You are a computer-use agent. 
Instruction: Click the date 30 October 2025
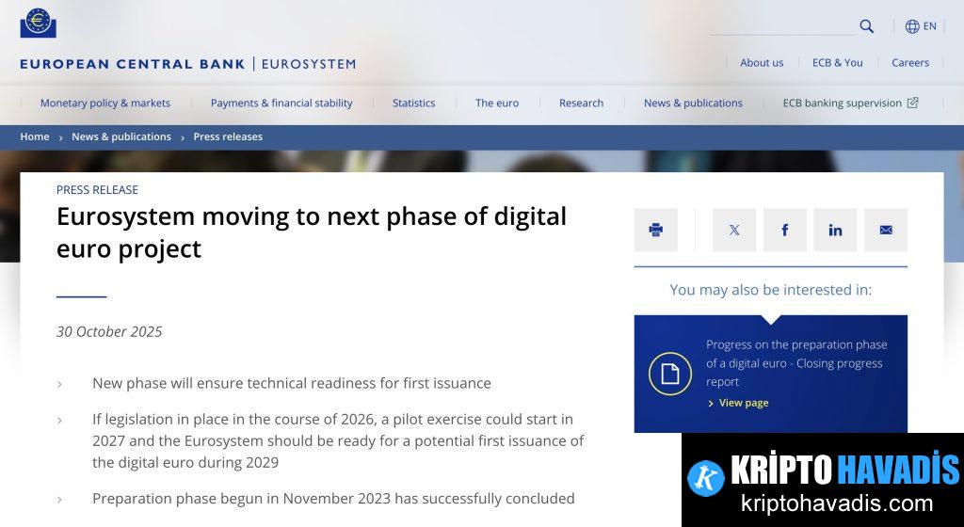point(109,331)
